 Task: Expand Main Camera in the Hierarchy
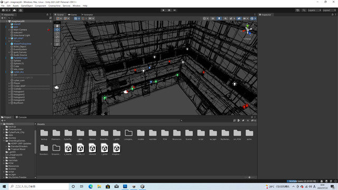point(10,30)
